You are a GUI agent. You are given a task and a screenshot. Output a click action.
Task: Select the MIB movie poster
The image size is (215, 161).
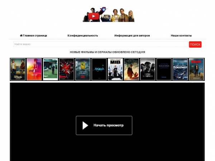point(115,69)
